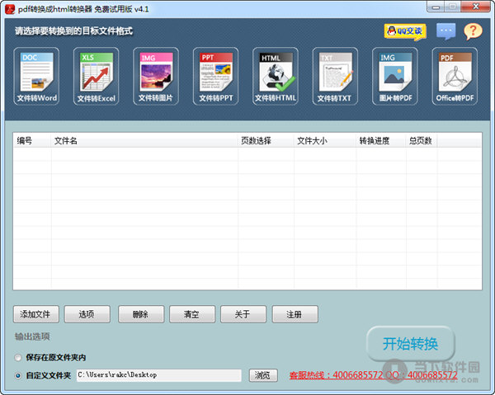Pick the 文件转图片 image conversion icon
The width and height of the screenshot is (495, 395).
156,76
